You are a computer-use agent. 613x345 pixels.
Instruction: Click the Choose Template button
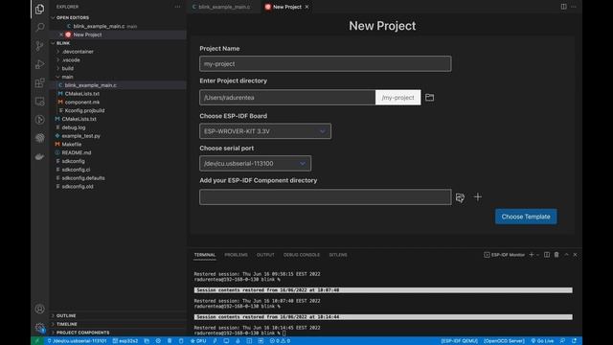pyautogui.click(x=526, y=217)
